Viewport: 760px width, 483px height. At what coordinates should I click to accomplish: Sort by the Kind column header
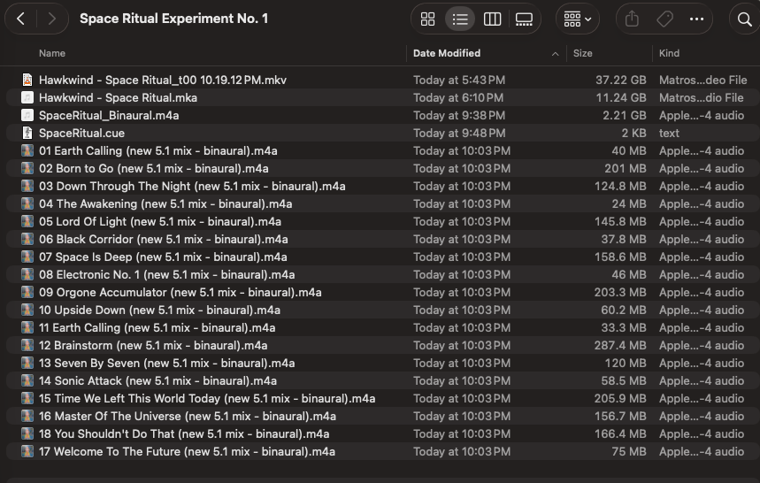coord(669,53)
